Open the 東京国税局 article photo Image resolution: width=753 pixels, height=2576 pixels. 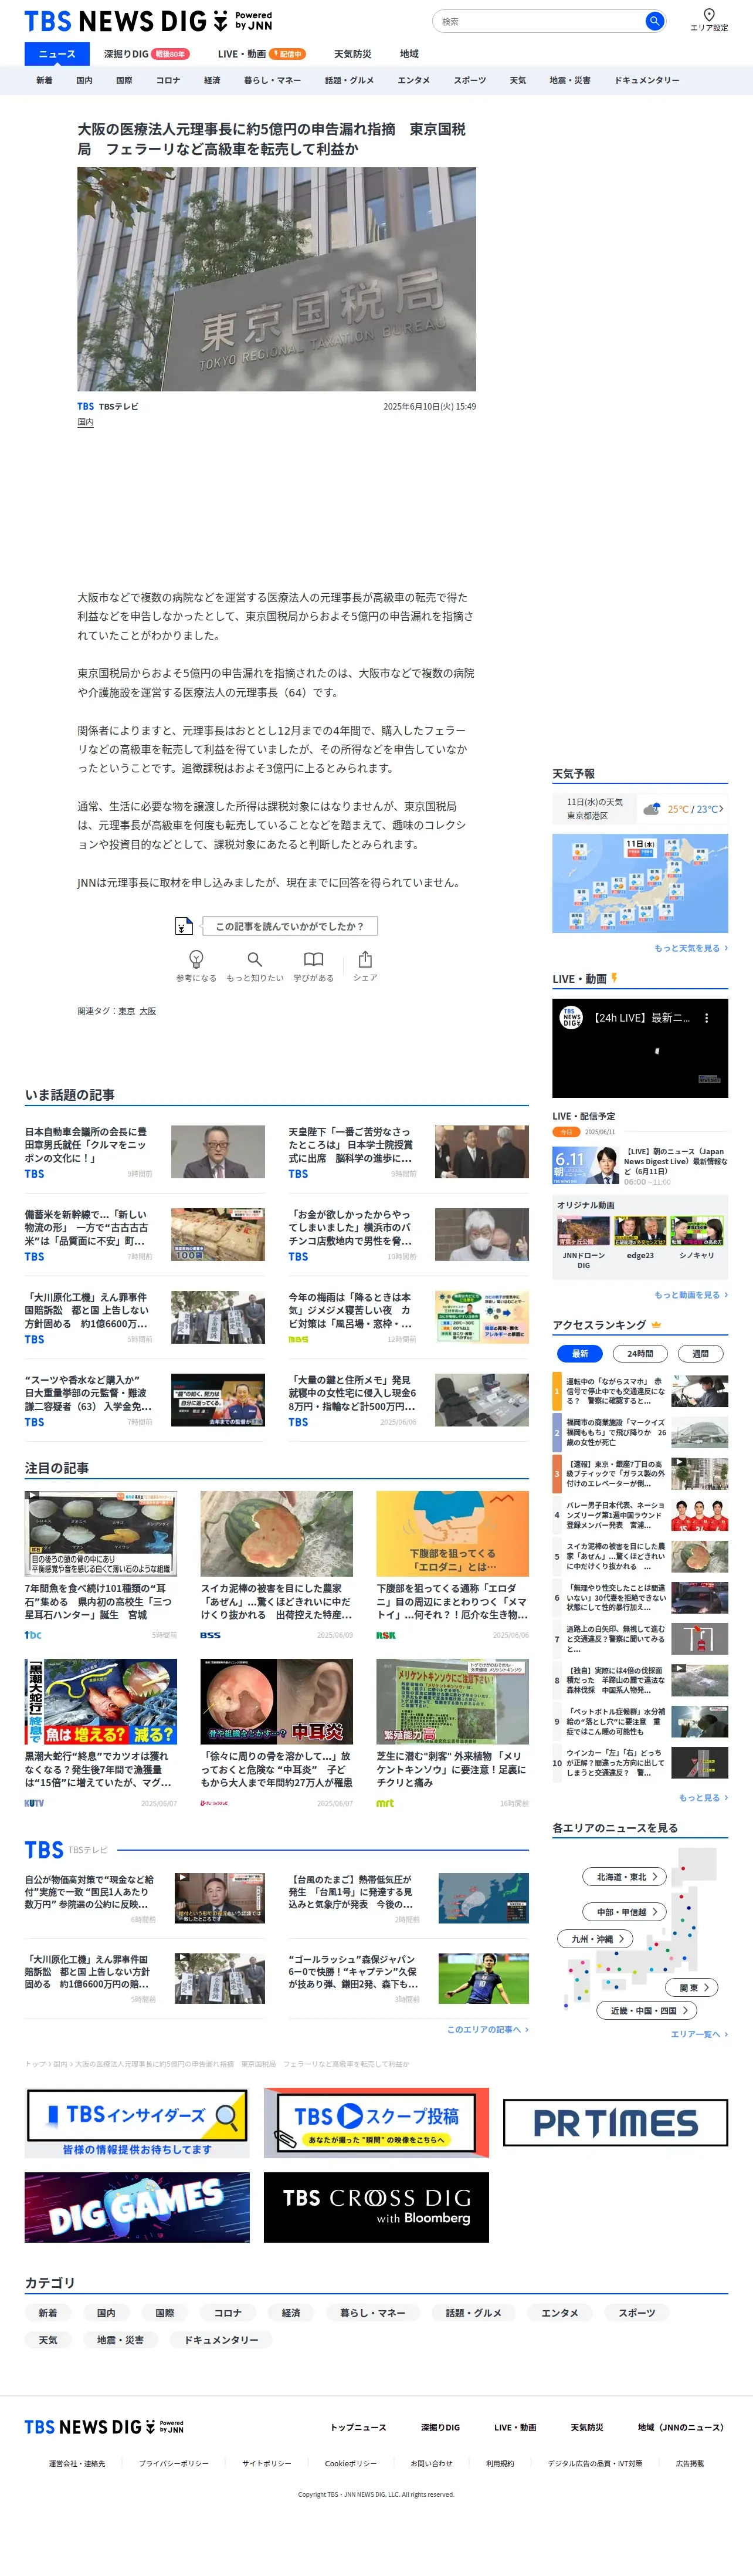[277, 279]
